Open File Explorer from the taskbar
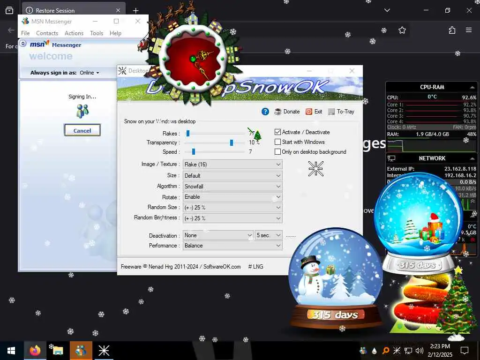Screen dimensions: 480x360 58,350
